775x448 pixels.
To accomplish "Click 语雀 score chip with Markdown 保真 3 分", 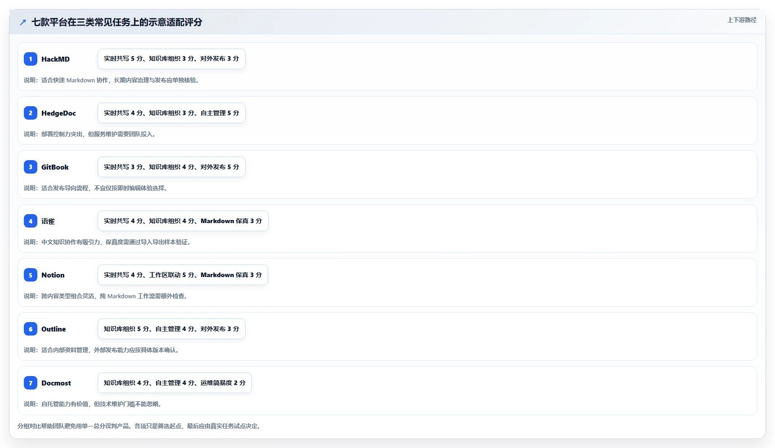I will point(183,221).
